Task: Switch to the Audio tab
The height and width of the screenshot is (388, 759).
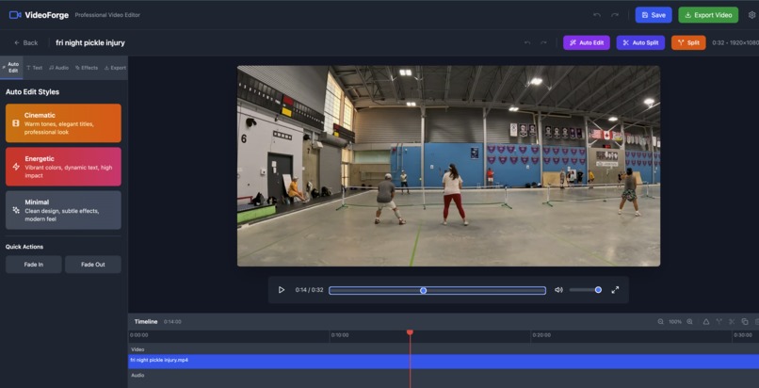Action: click(x=58, y=68)
